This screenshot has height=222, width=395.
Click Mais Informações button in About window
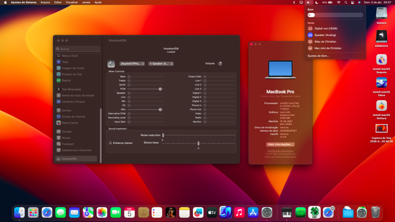click(x=280, y=145)
